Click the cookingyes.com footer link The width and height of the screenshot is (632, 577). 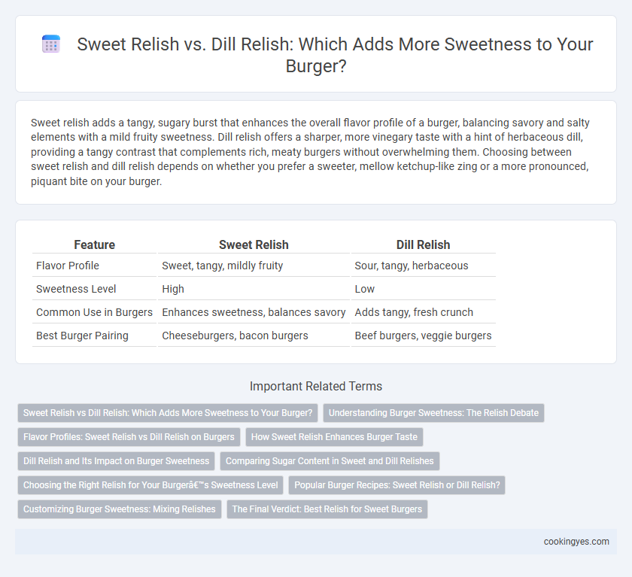[x=576, y=542]
